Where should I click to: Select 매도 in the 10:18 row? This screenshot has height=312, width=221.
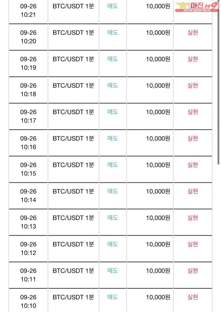pos(113,85)
